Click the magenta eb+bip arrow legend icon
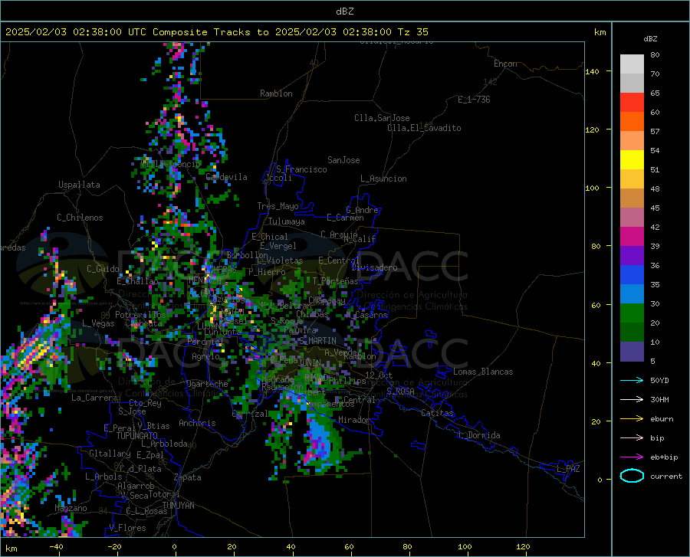Screen dimensions: 690x557 [632, 457]
